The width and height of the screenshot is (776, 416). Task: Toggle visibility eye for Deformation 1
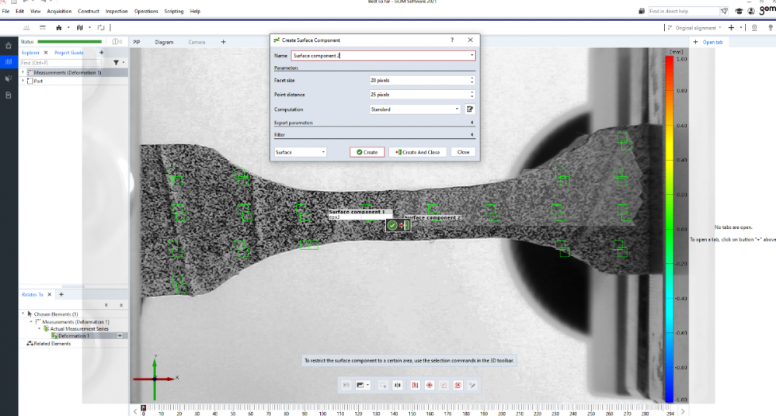click(120, 335)
